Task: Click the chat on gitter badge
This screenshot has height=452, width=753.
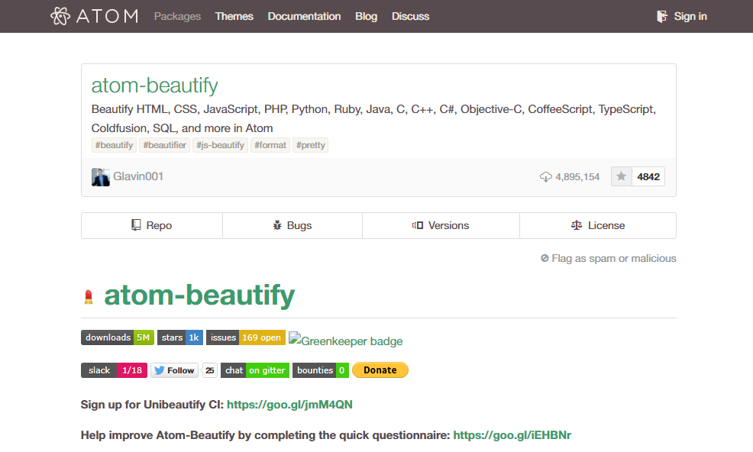Action: click(x=255, y=370)
